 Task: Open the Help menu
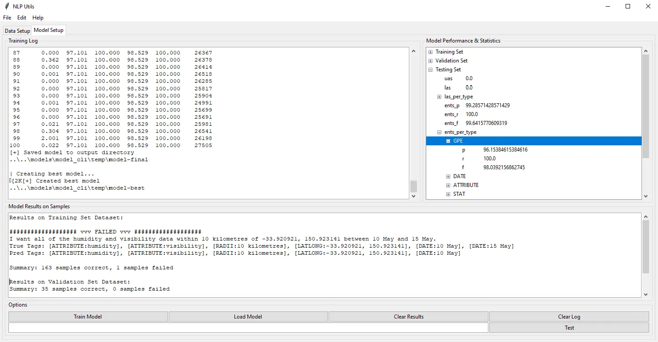click(38, 18)
